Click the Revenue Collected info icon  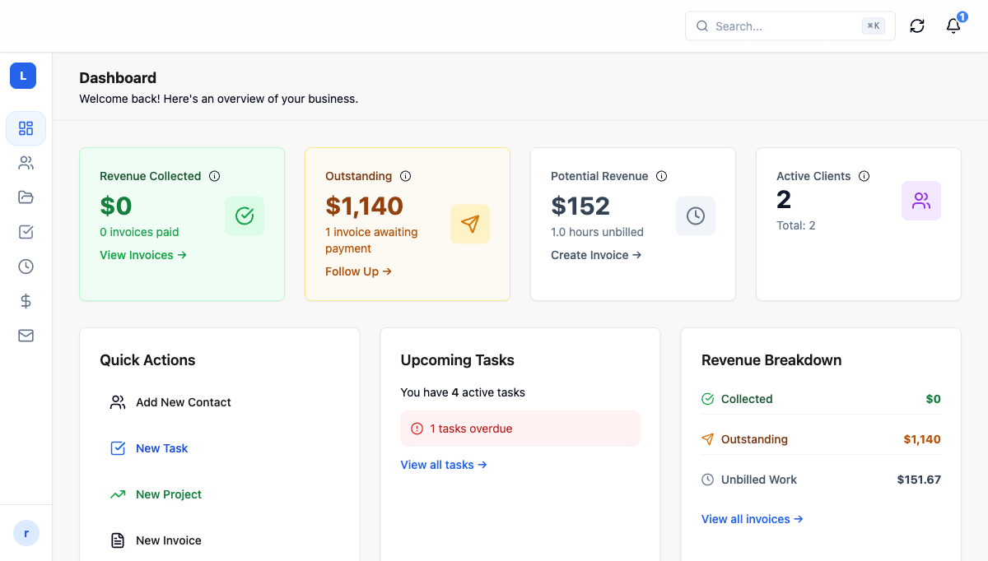click(x=215, y=176)
